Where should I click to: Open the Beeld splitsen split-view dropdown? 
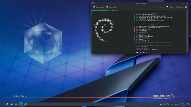[113, 7]
